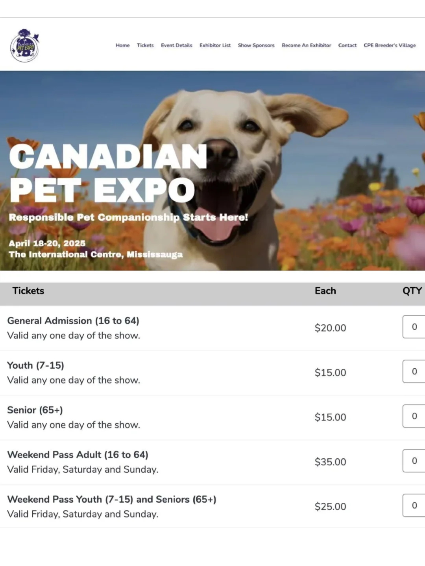Image resolution: width=425 pixels, height=566 pixels.
Task: Open the Home nav link
Action: (x=122, y=46)
